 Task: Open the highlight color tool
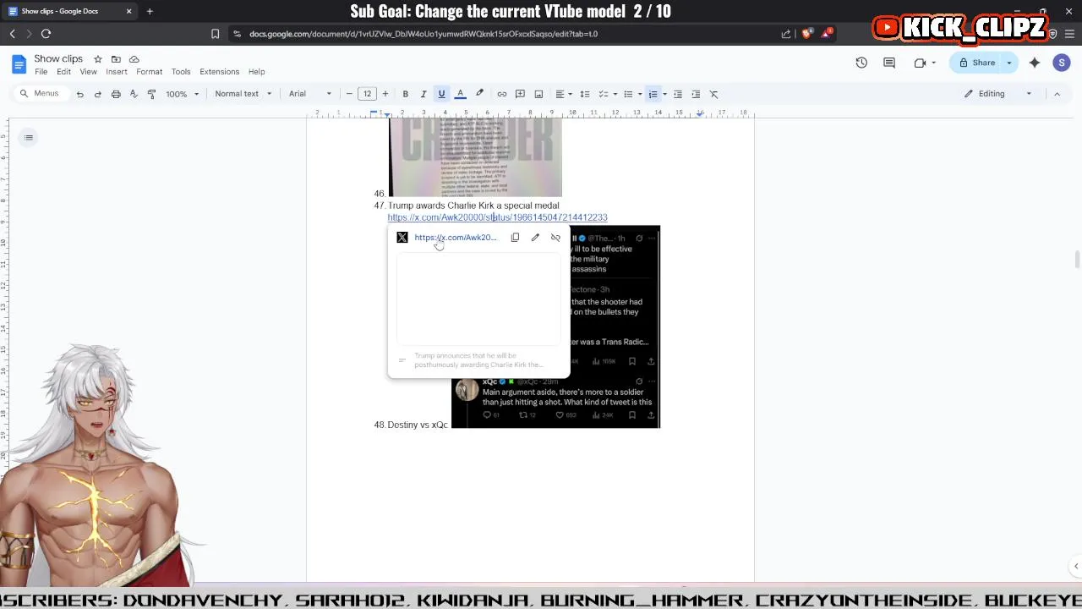[479, 94]
